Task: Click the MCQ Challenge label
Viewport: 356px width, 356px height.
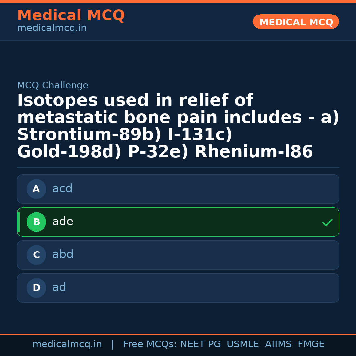Action: (x=53, y=86)
